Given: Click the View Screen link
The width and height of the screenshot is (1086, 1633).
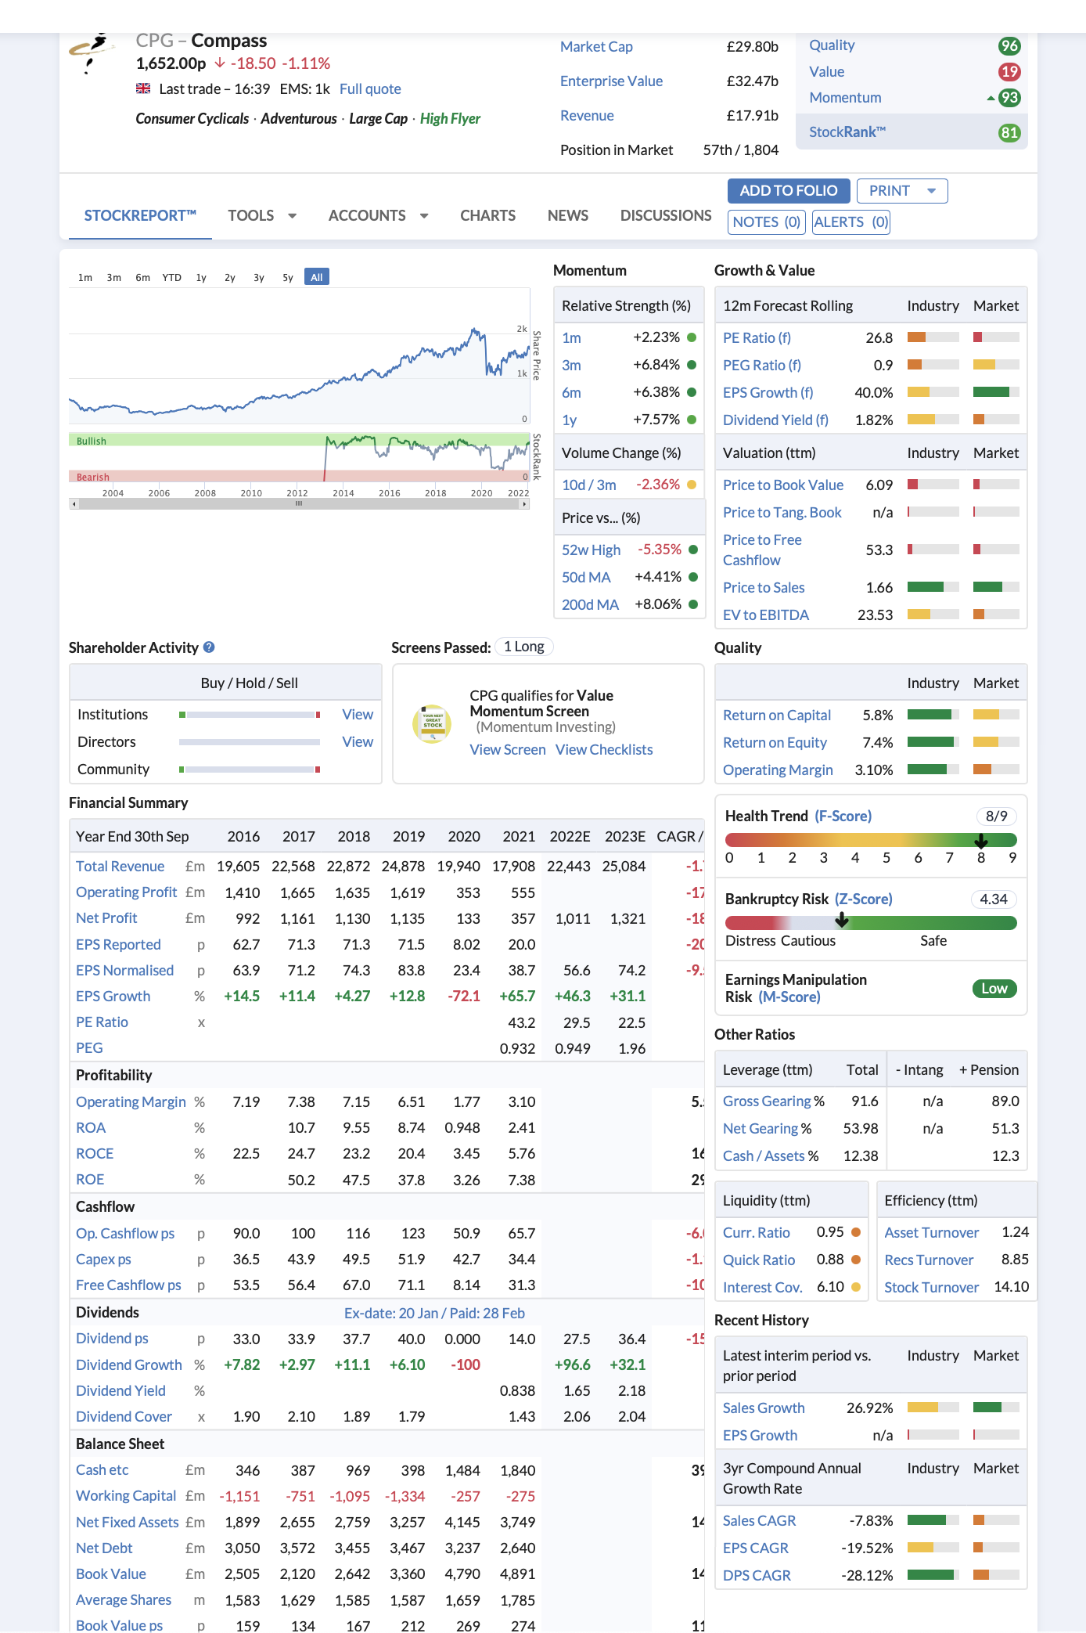Looking at the screenshot, I should pos(508,750).
